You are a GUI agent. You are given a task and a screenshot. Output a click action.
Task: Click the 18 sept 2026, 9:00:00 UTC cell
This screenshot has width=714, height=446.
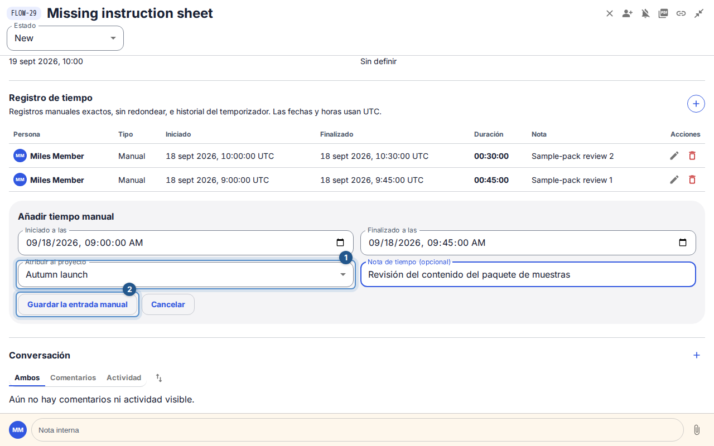pos(218,180)
